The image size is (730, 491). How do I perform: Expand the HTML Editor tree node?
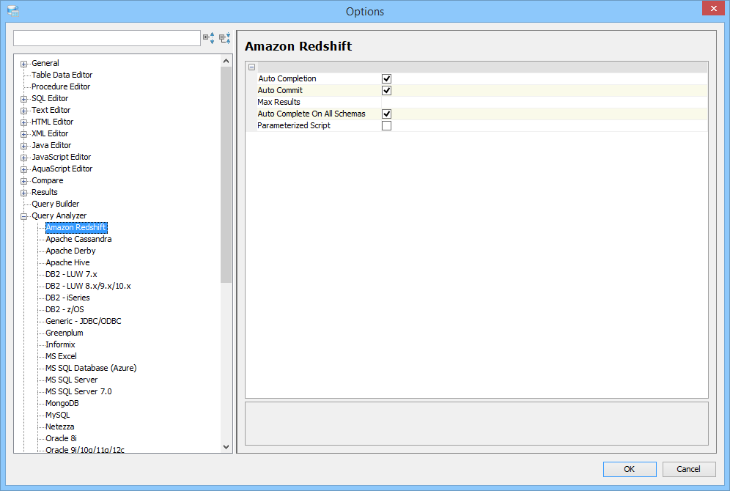click(x=23, y=122)
